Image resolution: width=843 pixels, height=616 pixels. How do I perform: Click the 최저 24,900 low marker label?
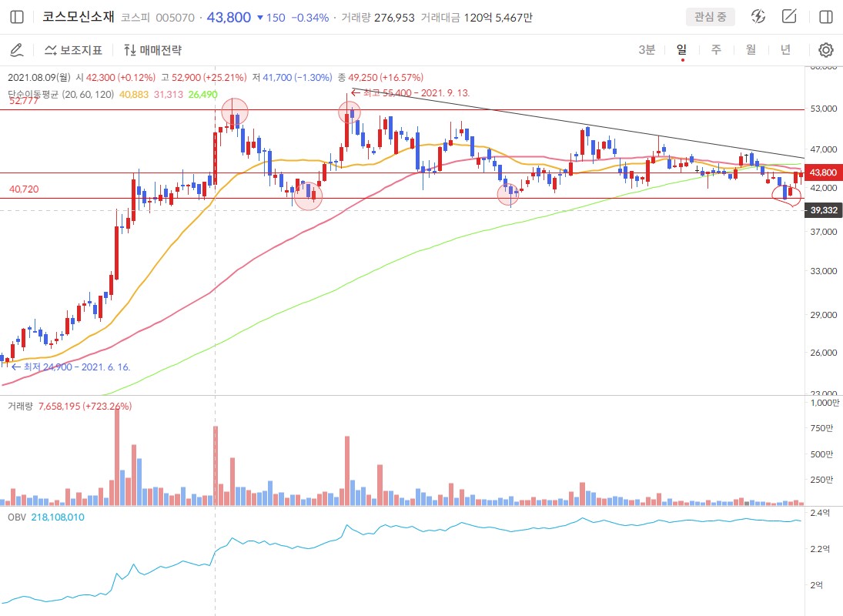70,367
